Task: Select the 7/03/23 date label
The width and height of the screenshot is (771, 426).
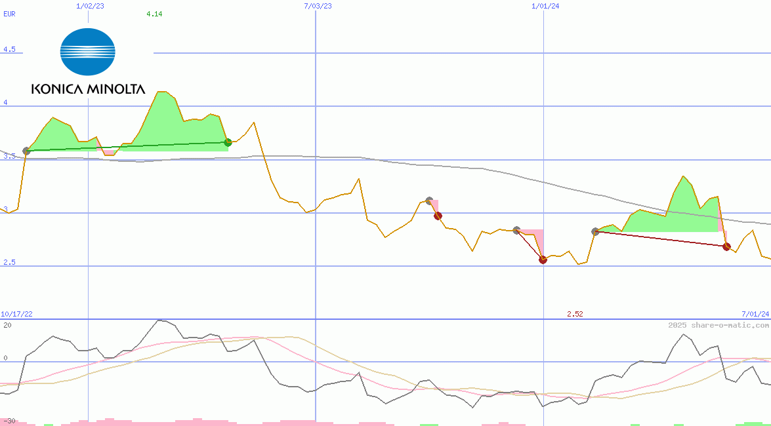Action: point(318,6)
